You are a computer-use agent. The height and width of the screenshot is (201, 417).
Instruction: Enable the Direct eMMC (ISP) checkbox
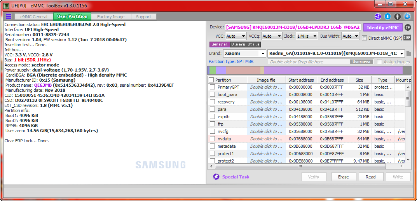365,38
